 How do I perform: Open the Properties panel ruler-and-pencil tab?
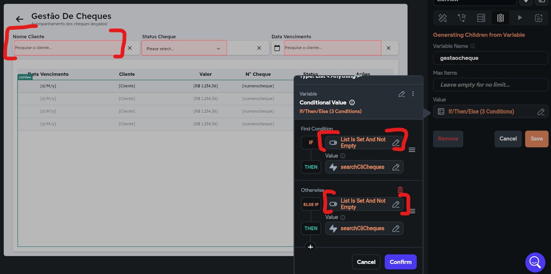pos(442,17)
